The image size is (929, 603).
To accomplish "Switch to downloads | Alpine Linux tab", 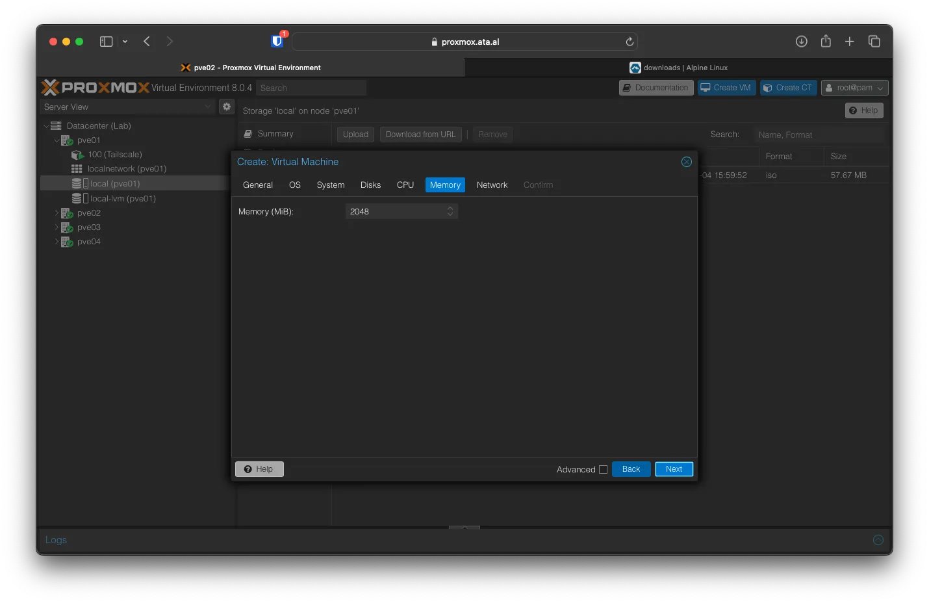I will pyautogui.click(x=678, y=68).
